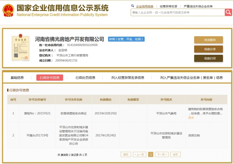Go to 末页 in pagination

click(x=175, y=155)
